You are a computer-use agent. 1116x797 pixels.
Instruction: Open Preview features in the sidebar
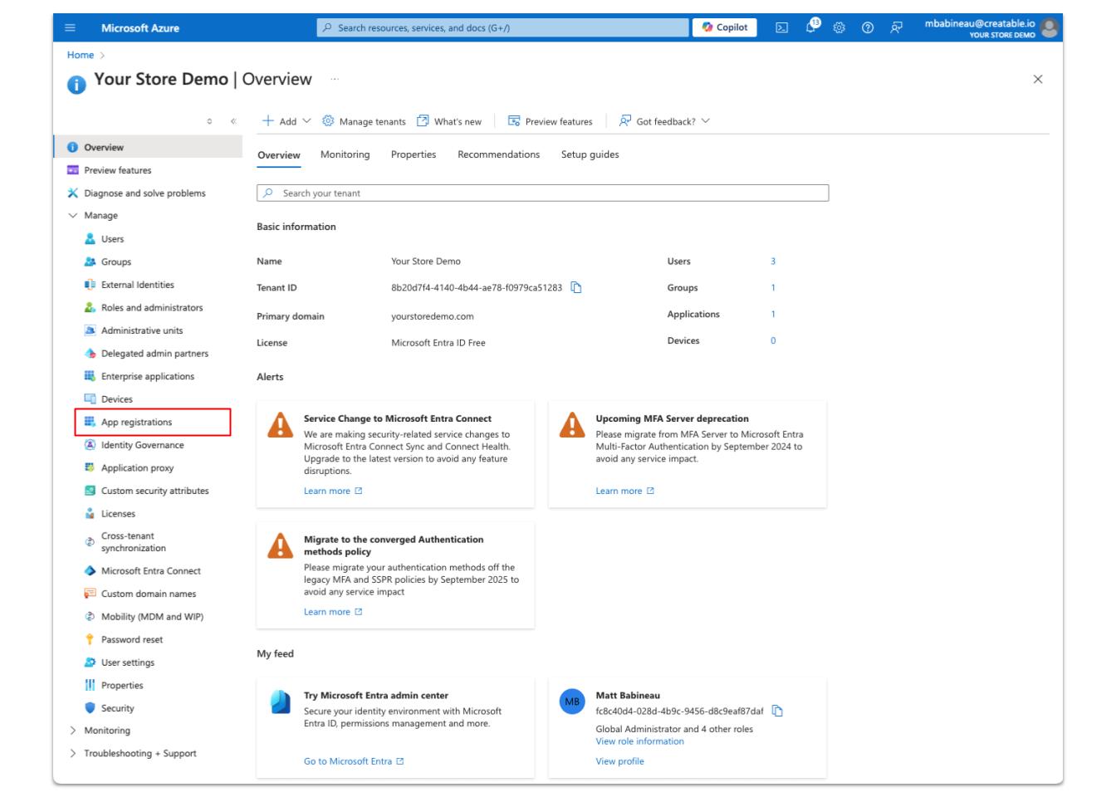pyautogui.click(x=117, y=170)
